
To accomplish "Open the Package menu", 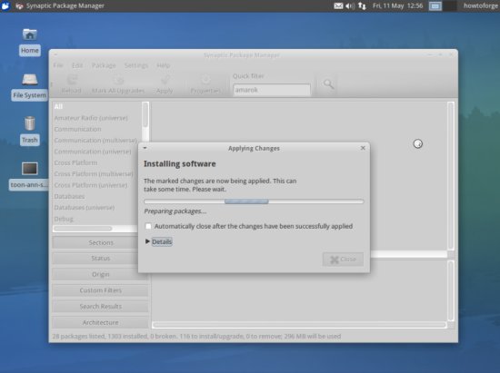I will pyautogui.click(x=104, y=65).
